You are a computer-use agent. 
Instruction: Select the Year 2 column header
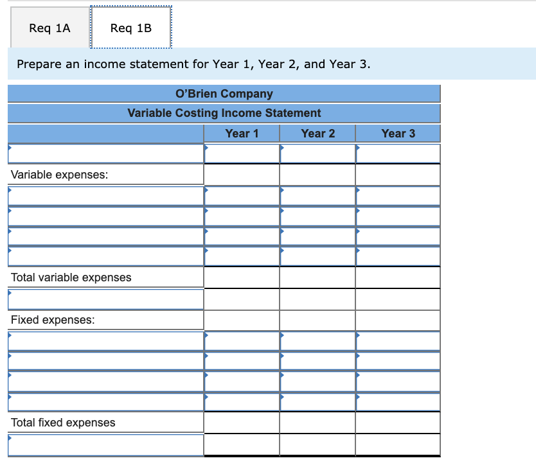tap(317, 134)
